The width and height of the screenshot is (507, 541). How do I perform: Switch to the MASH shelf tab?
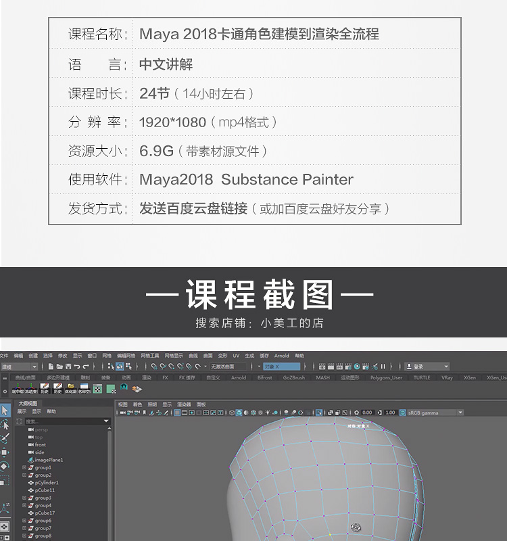tap(322, 378)
